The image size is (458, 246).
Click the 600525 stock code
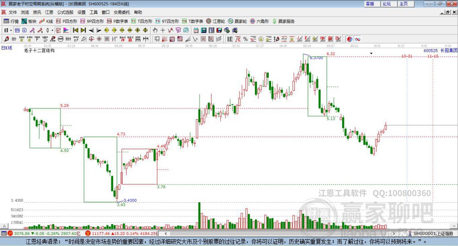click(431, 51)
